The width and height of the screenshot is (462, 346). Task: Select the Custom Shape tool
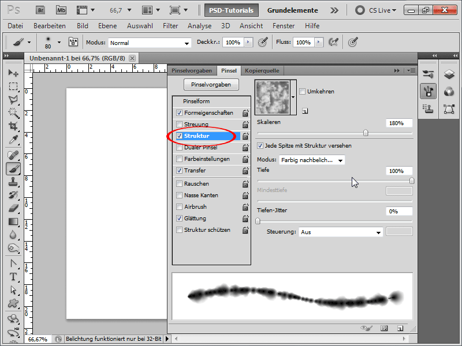pos(13,303)
